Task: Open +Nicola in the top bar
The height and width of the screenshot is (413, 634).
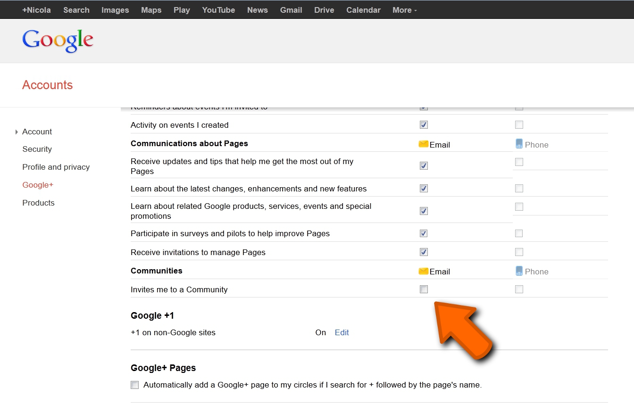Action: pyautogui.click(x=36, y=10)
